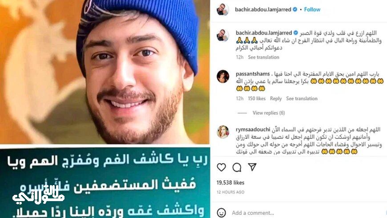Screen dimensions: 387x218
Task: See translation of the caption
Action: point(264,57)
